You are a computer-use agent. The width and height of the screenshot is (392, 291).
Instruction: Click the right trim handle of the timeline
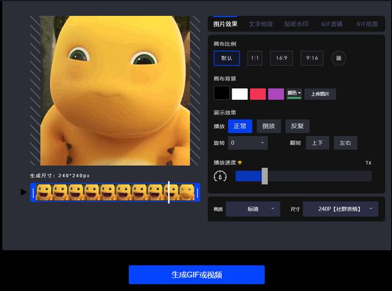197,192
